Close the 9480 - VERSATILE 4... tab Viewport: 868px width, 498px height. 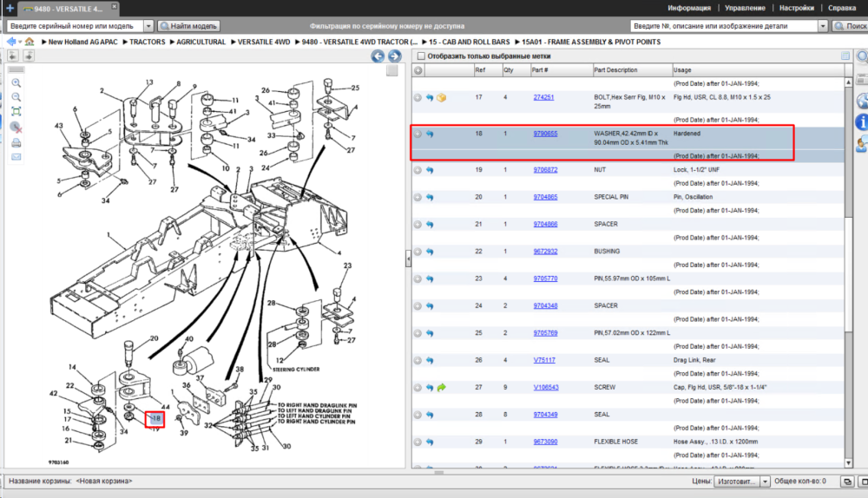(x=114, y=7)
